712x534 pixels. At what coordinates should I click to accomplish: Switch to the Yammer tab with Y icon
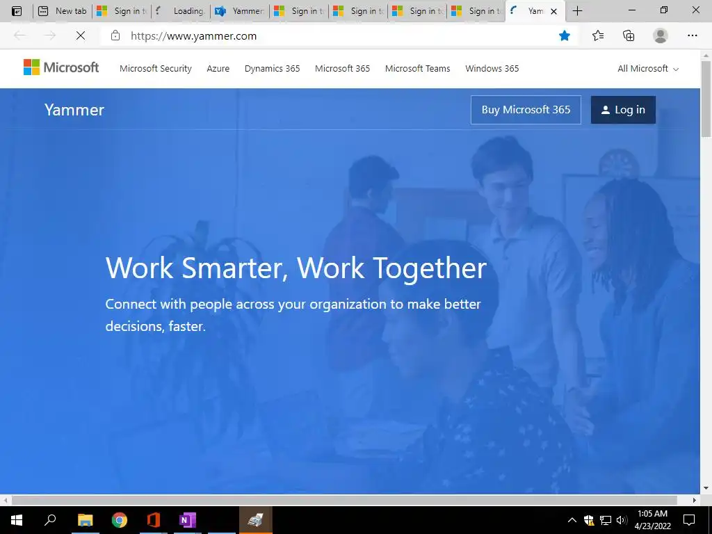pos(240,11)
